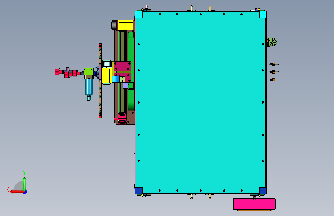The width and height of the screenshot is (334, 216).
Task: Select the teal air filter cylinder
Action: [x=89, y=87]
